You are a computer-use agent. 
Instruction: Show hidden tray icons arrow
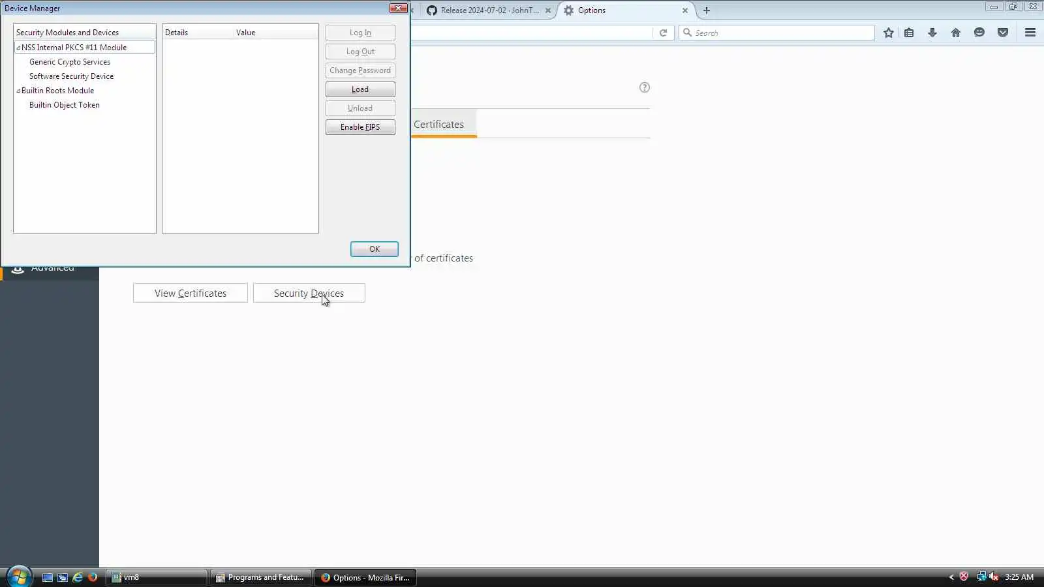[951, 577]
